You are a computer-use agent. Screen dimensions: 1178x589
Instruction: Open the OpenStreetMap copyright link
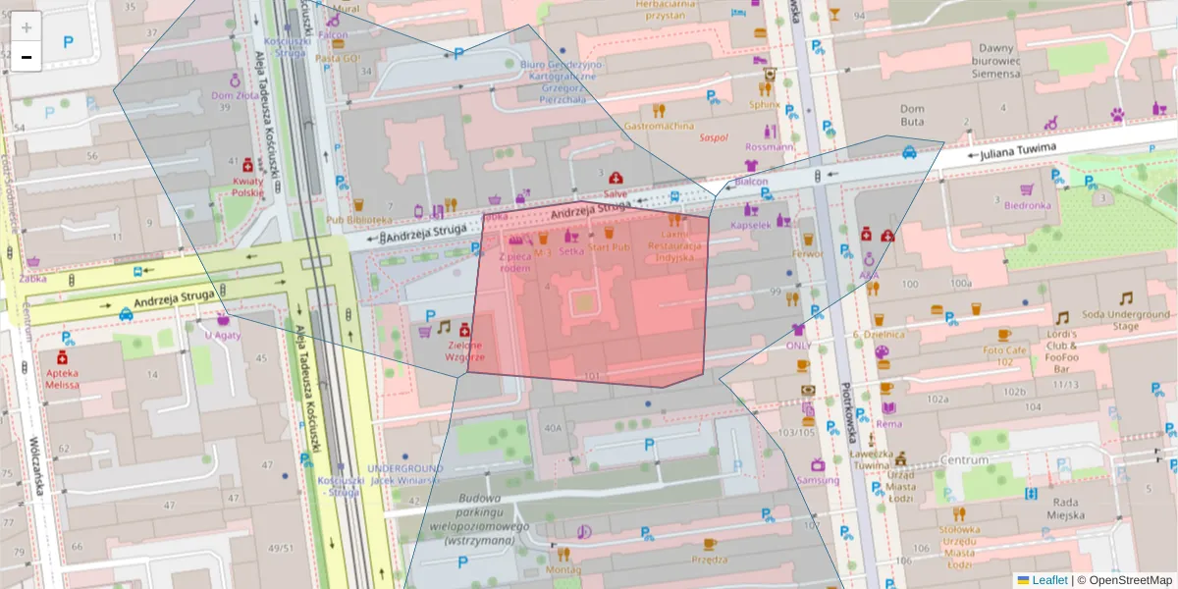pos(1131,580)
